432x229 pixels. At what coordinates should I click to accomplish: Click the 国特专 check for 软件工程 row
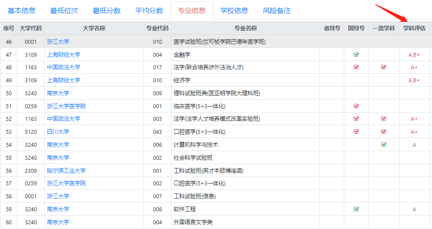coord(356,209)
